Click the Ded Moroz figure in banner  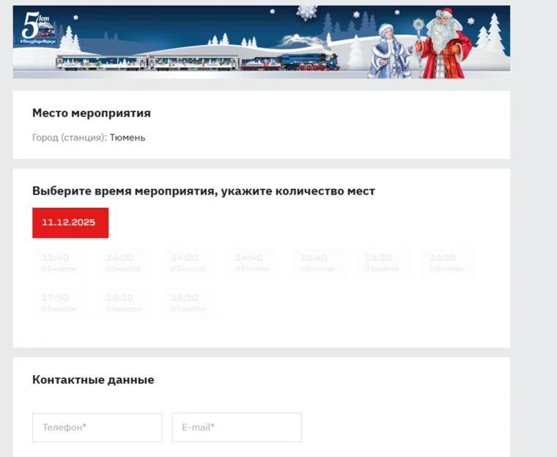tap(444, 43)
